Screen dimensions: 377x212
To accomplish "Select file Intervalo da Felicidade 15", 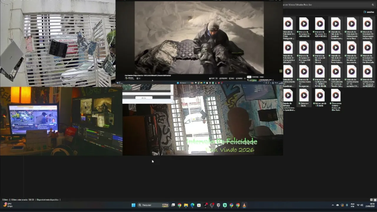I will 304,28.
